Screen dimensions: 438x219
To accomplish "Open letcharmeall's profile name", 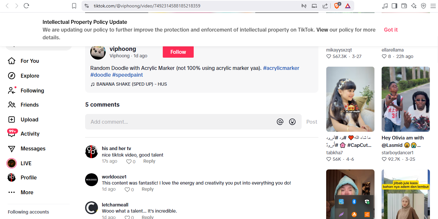I will [115, 205].
